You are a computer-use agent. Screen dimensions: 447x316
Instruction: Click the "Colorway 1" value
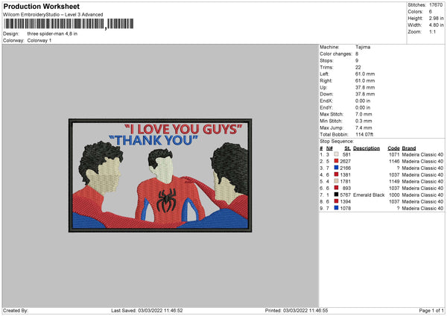click(39, 40)
